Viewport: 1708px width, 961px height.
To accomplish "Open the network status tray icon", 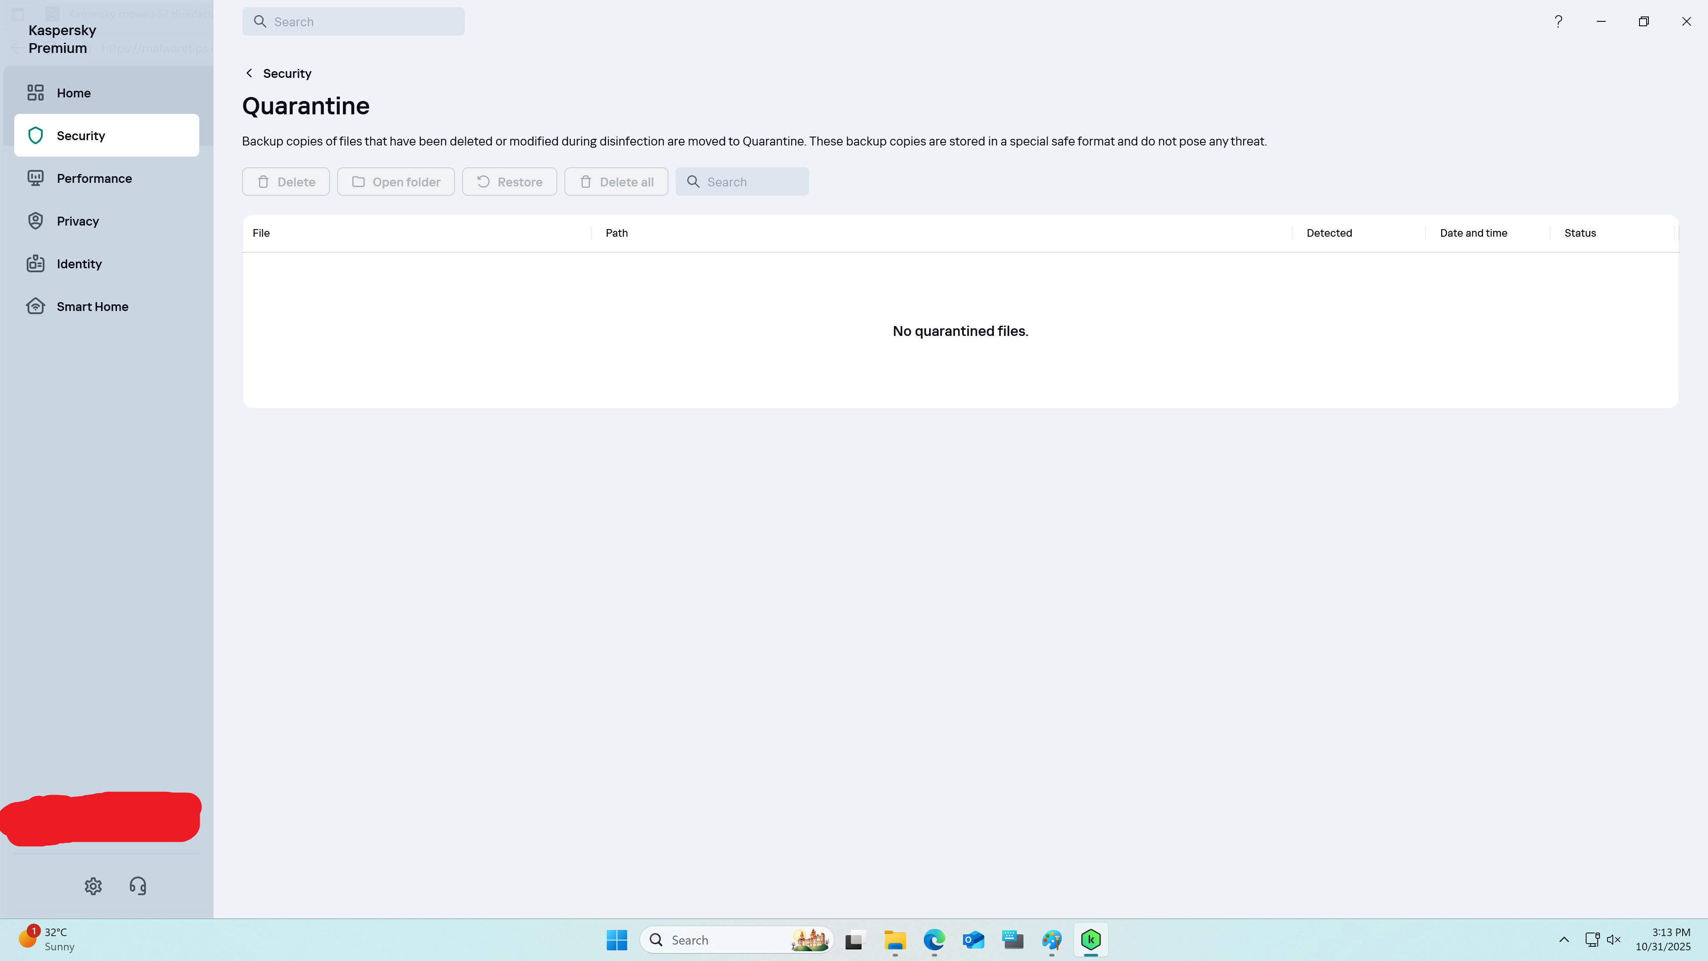I will (x=1593, y=940).
